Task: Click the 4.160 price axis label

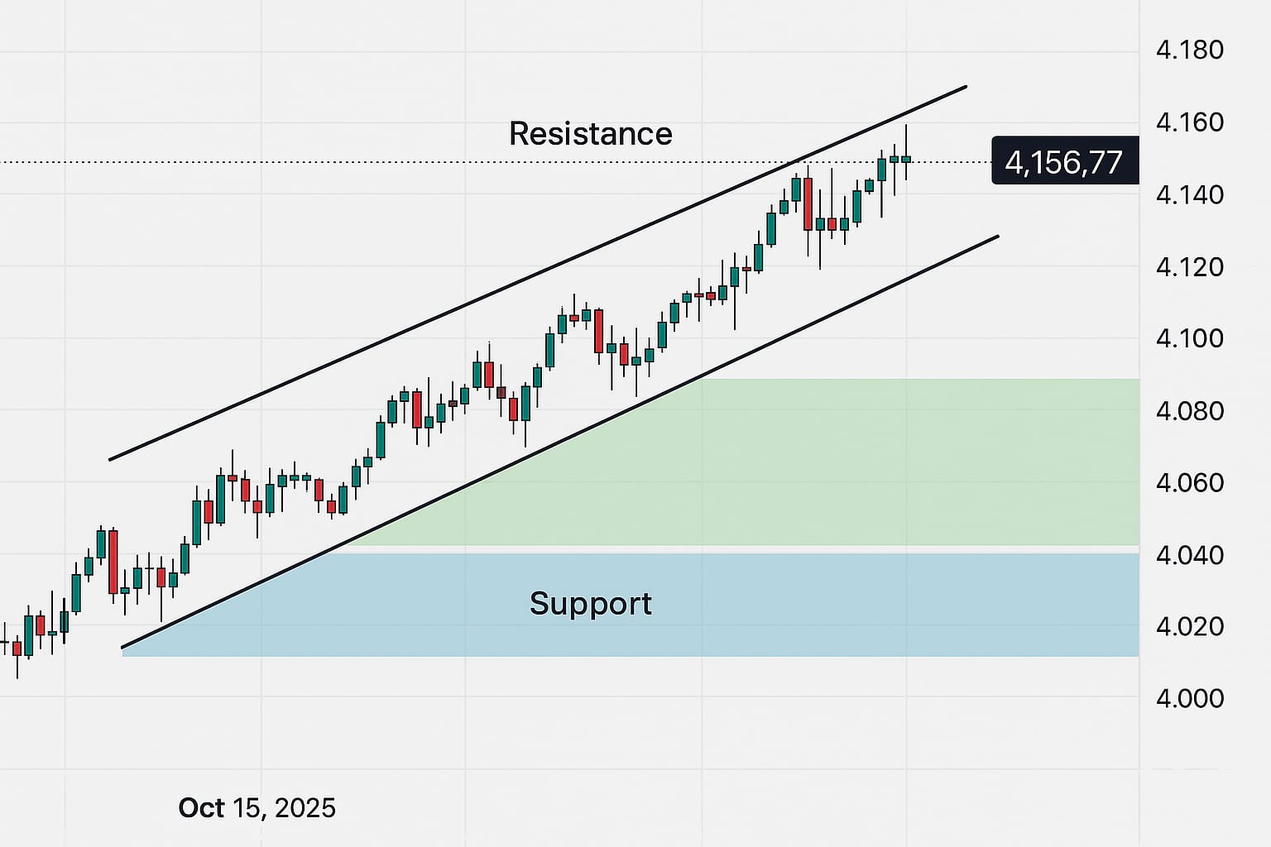Action: click(1189, 122)
